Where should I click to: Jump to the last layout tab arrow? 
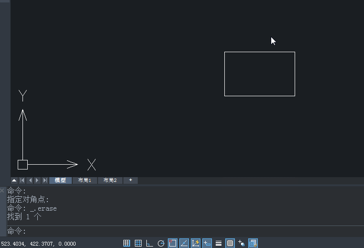click(45, 180)
